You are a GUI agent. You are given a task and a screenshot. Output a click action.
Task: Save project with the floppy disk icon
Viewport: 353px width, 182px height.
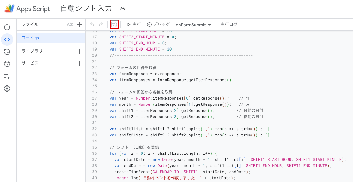point(114,25)
